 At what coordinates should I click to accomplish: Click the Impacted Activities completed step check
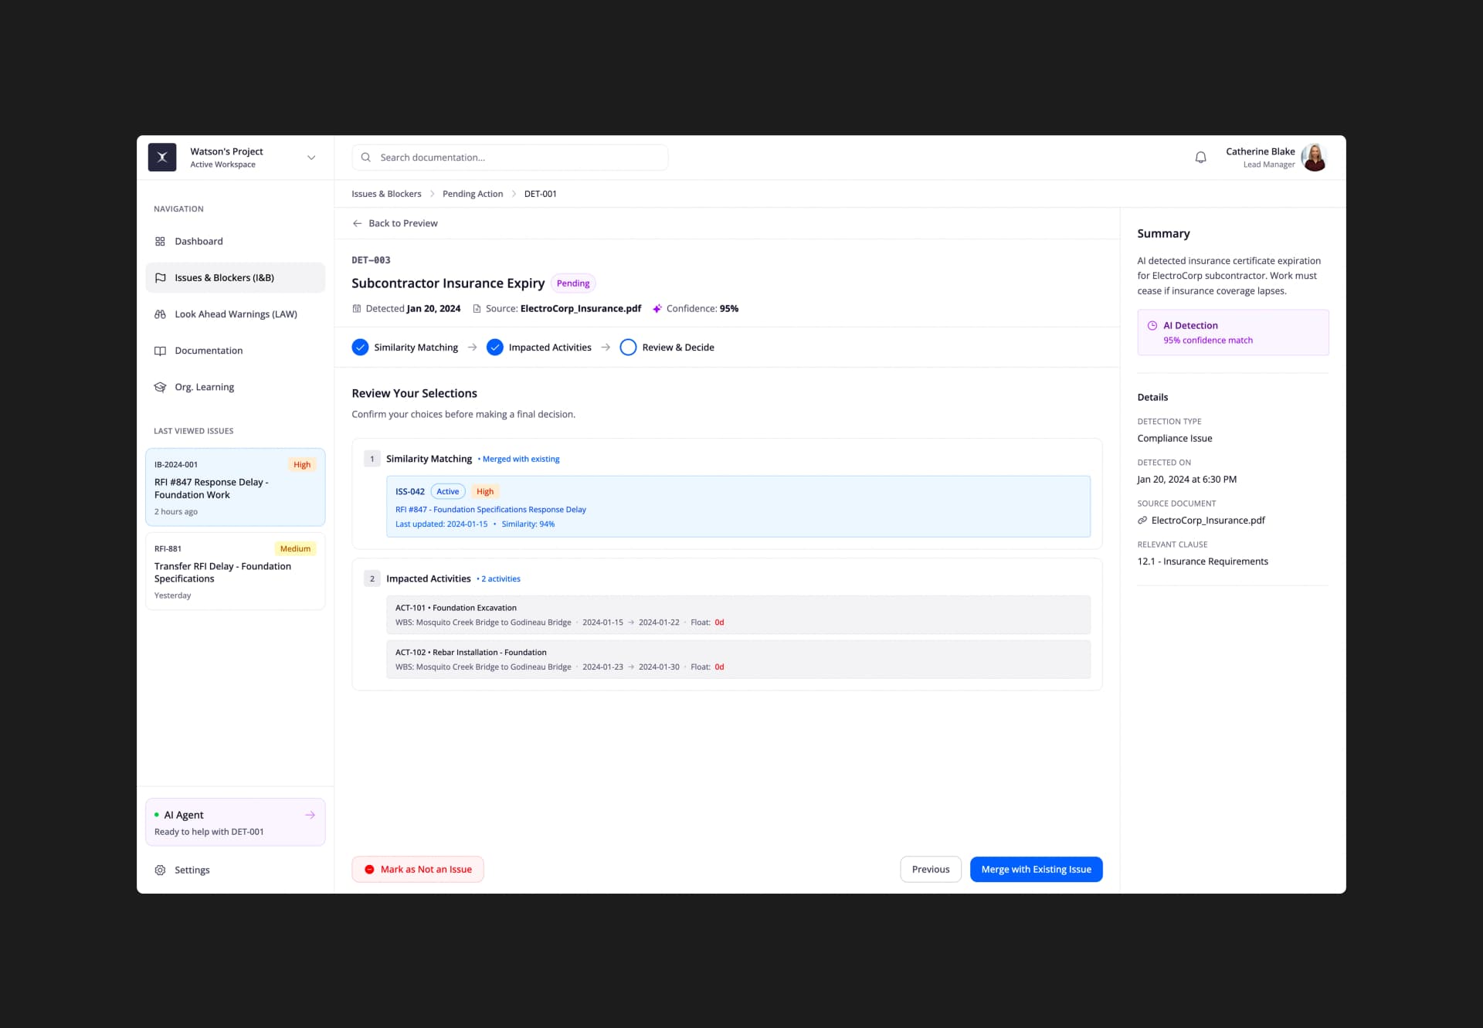point(495,348)
